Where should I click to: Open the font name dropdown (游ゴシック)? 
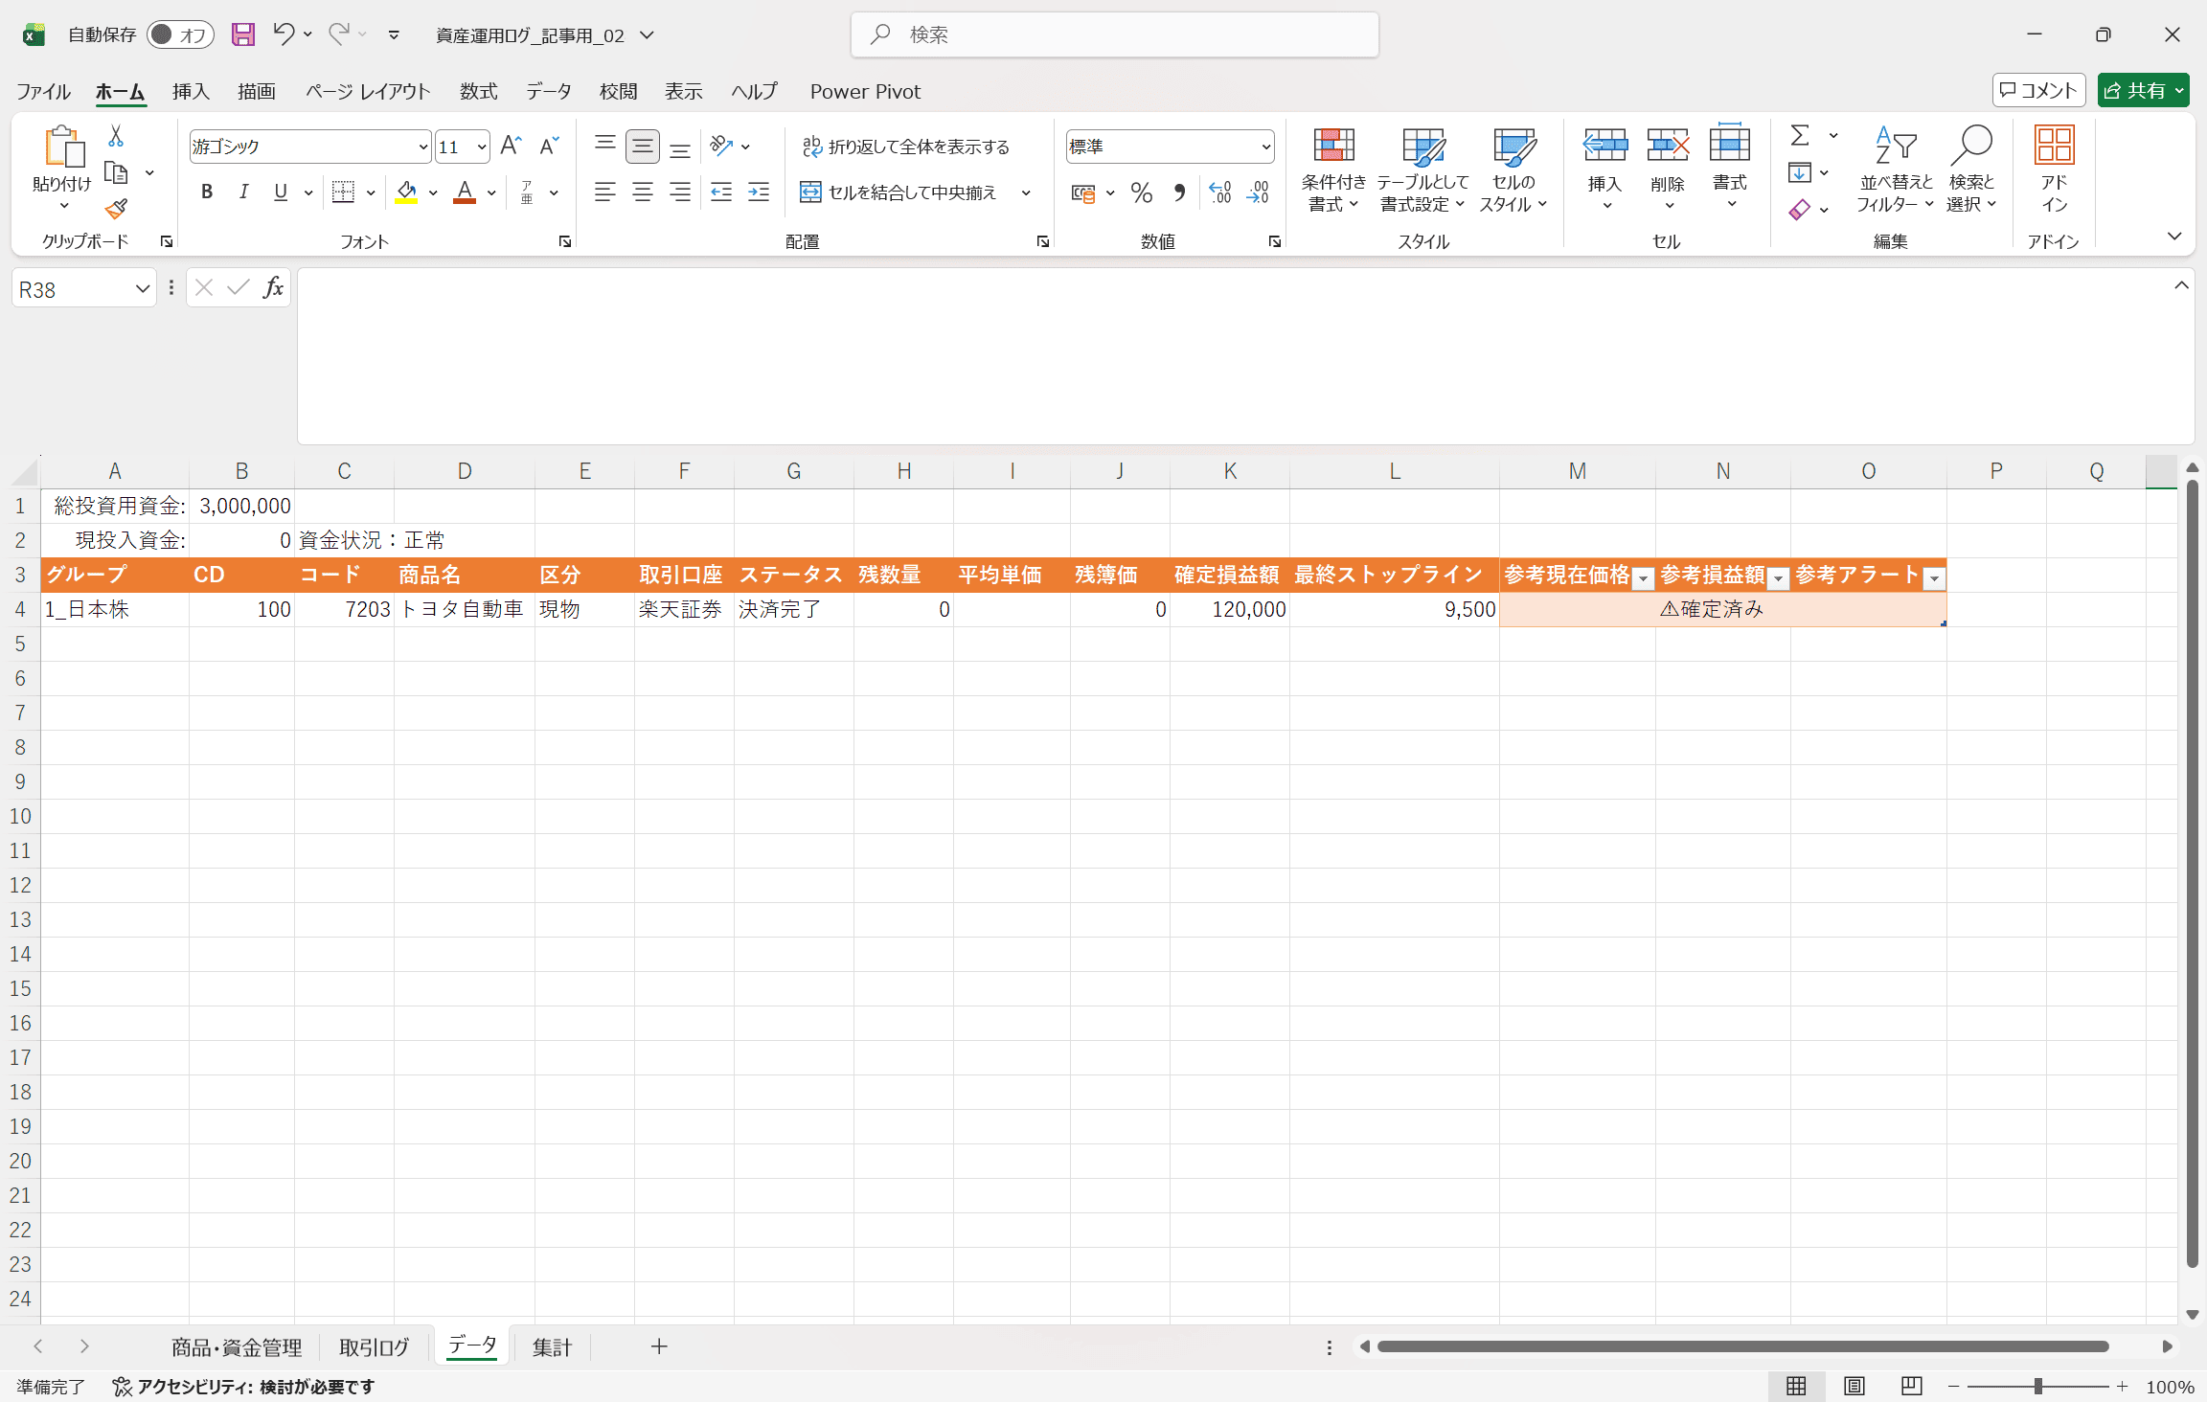422,147
